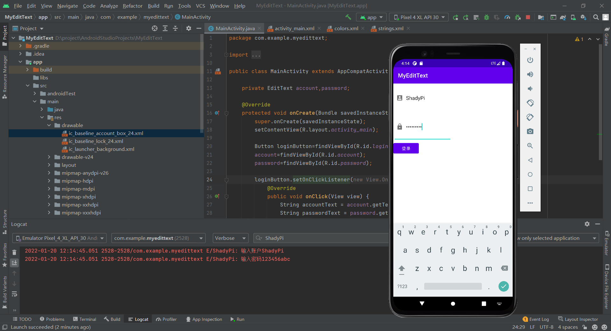
Task: Change the Verbose log level dropdown
Action: tap(230, 238)
